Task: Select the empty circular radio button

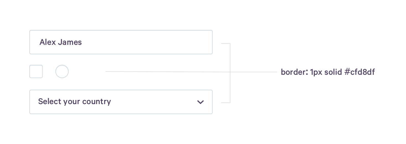Action: point(62,71)
